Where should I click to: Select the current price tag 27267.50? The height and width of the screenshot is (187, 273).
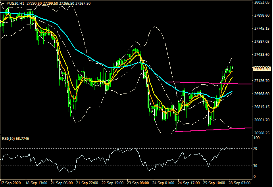tap(261, 69)
